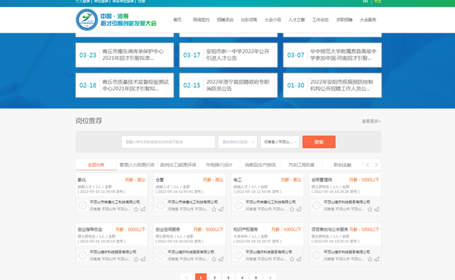Share the 知识产权服务 job card
Image resolution: width=455 pixels, height=280 pixels.
[299, 259]
